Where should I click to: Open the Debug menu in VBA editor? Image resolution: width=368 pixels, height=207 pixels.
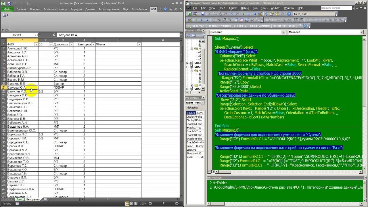pyautogui.click(x=245, y=8)
